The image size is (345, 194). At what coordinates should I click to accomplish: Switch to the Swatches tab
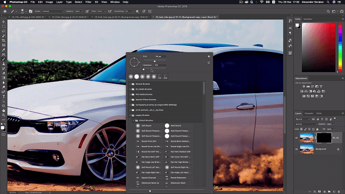308,19
